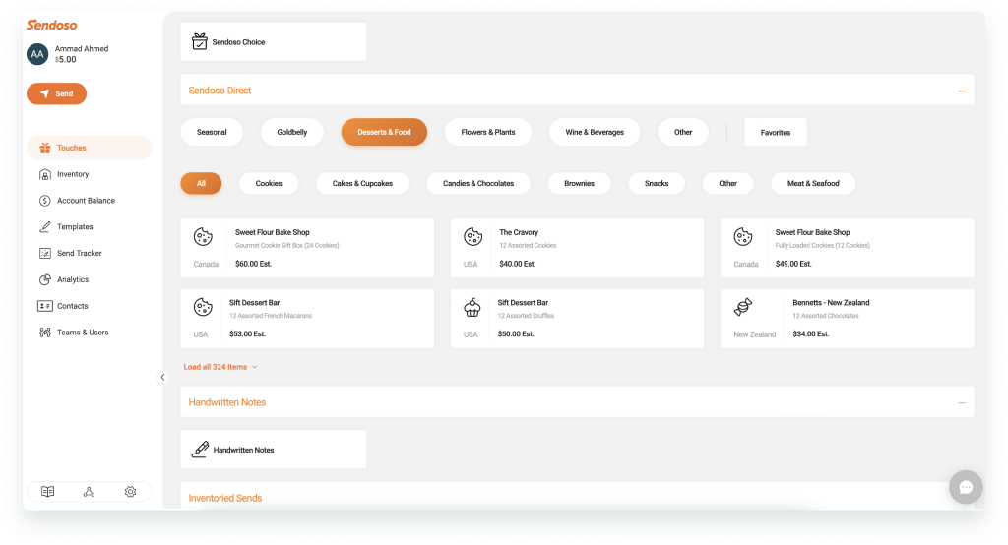This screenshot has height=545, width=1008.
Task: Open The Cravory 12 Assorted Cookies
Action: coord(577,248)
